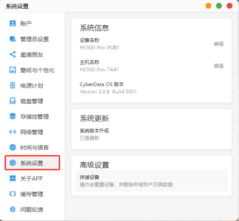Edit the 主机名称 via 编辑 link

[x=219, y=66]
